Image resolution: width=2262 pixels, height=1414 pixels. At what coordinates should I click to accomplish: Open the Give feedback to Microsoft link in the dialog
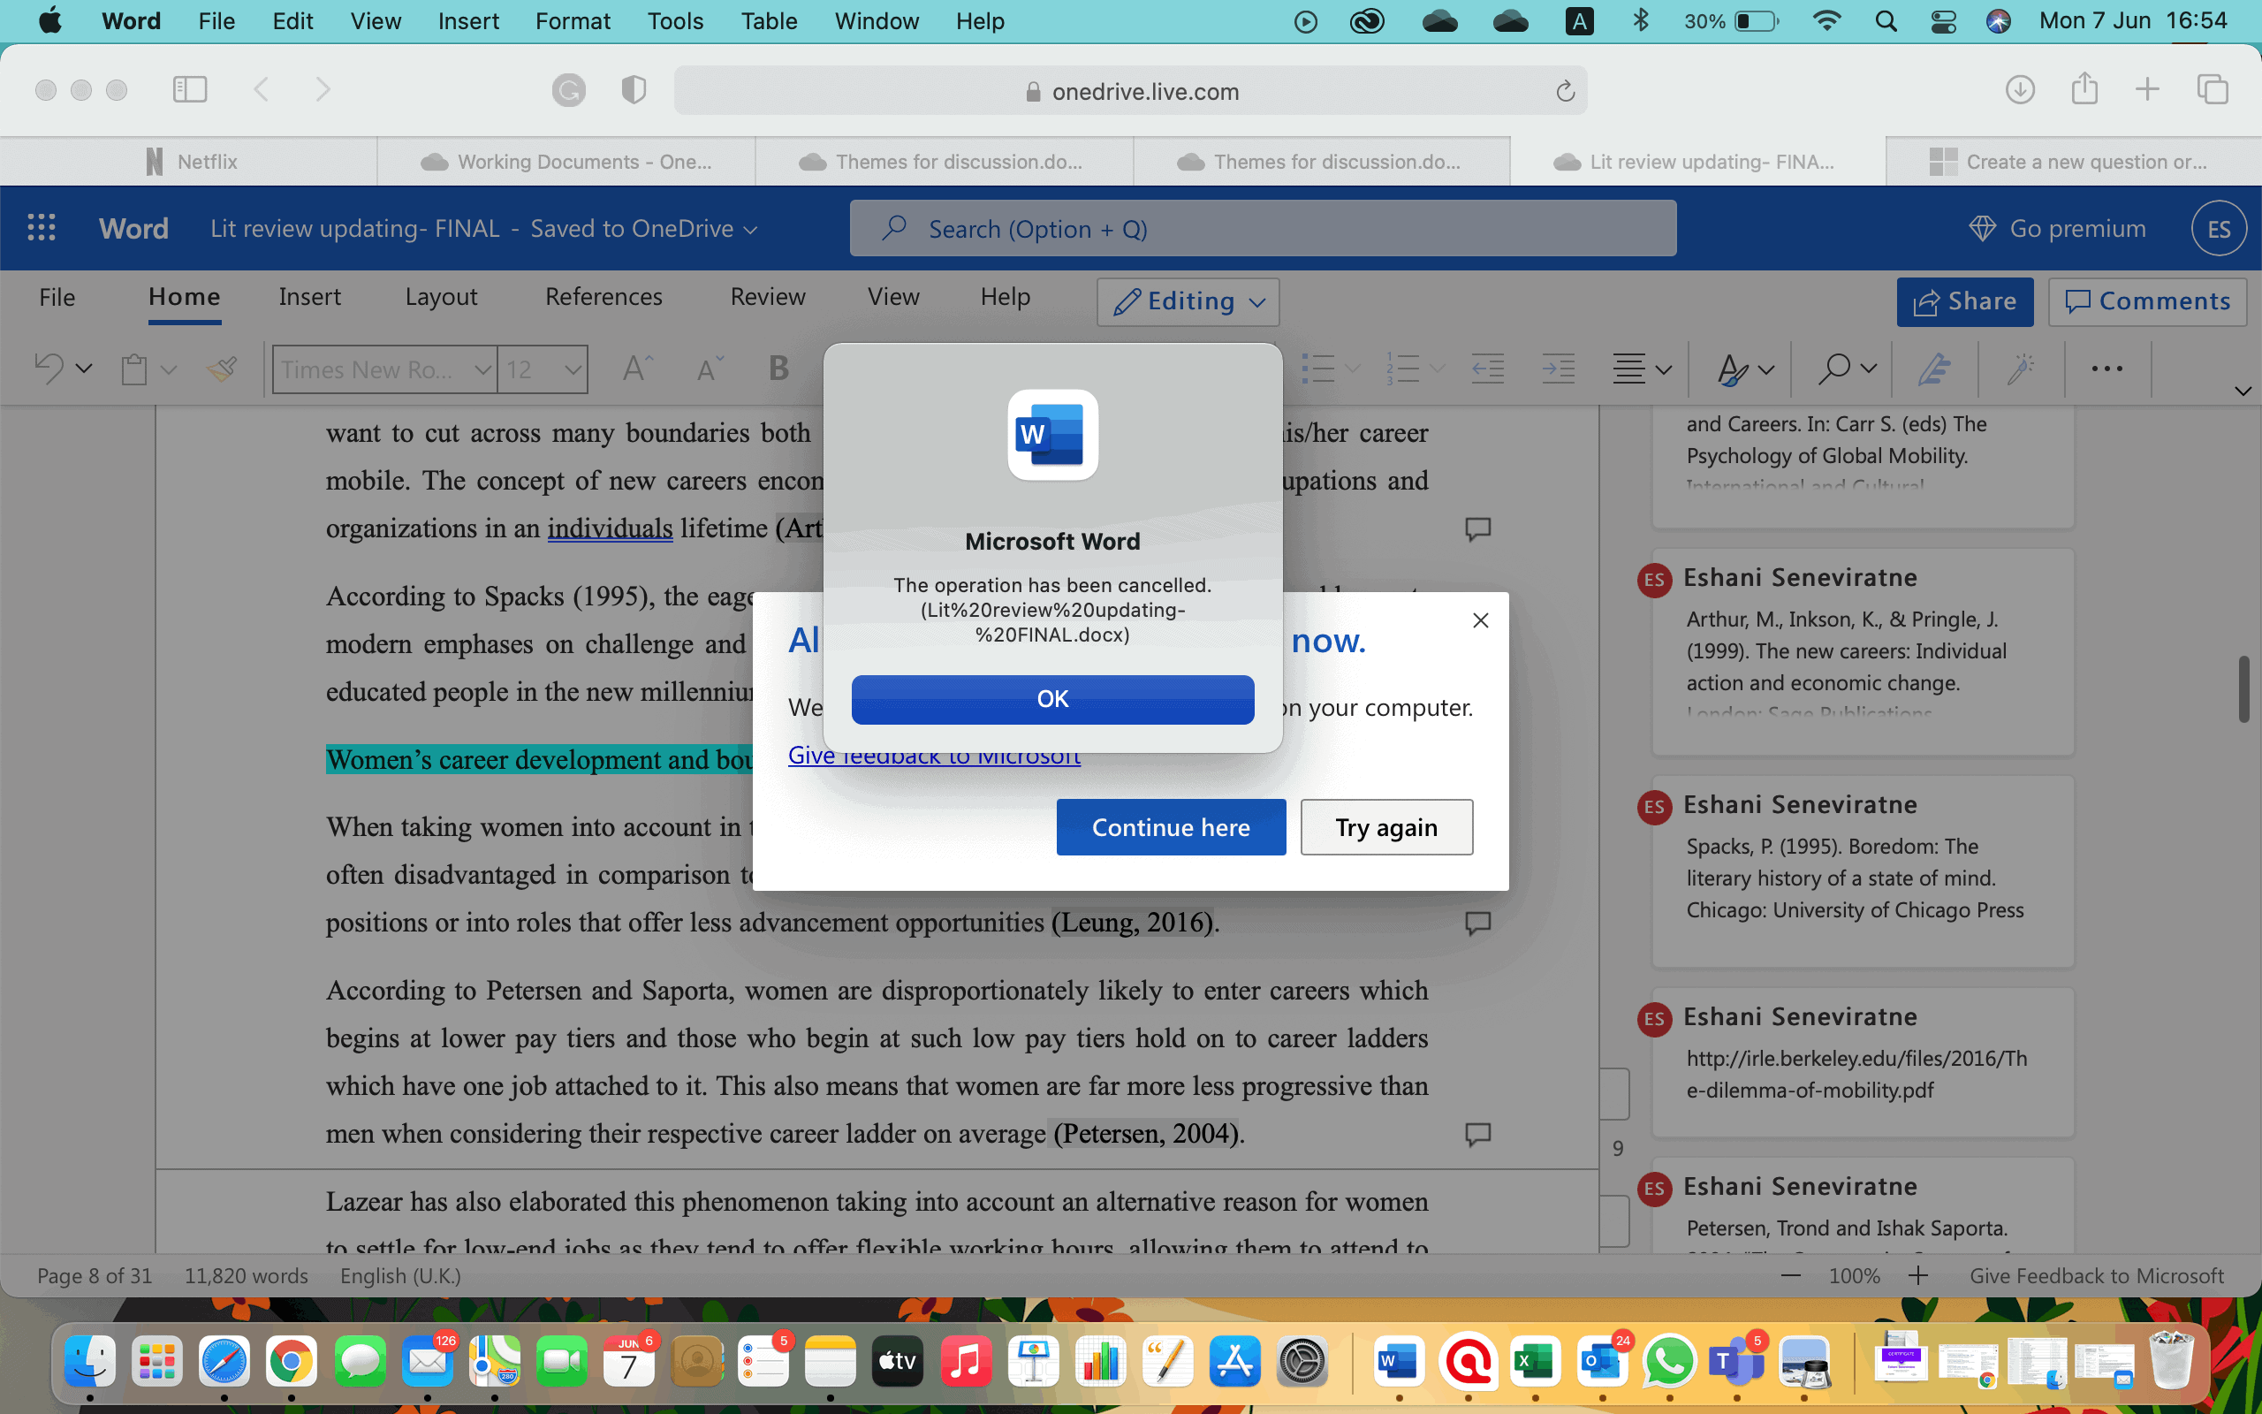tap(934, 756)
